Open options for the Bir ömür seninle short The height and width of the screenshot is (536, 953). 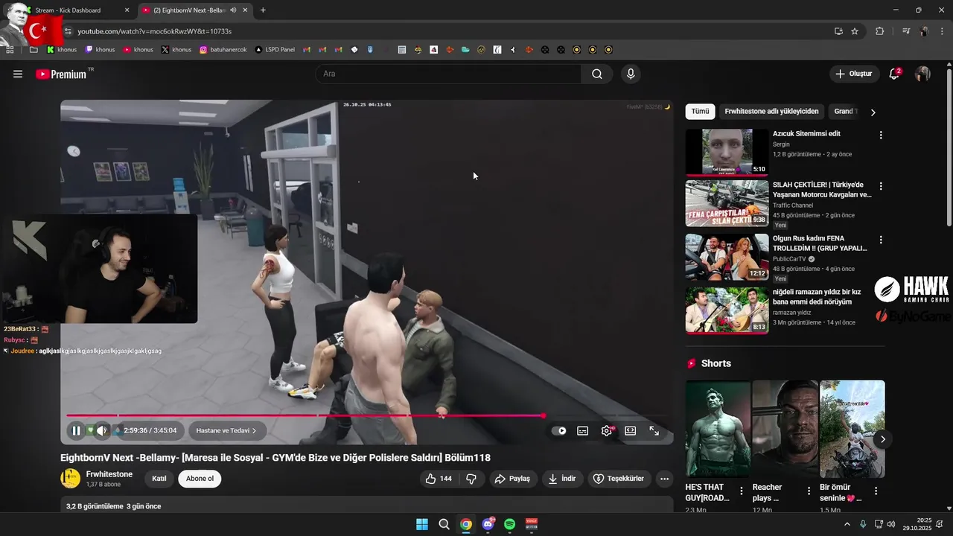coord(876,491)
